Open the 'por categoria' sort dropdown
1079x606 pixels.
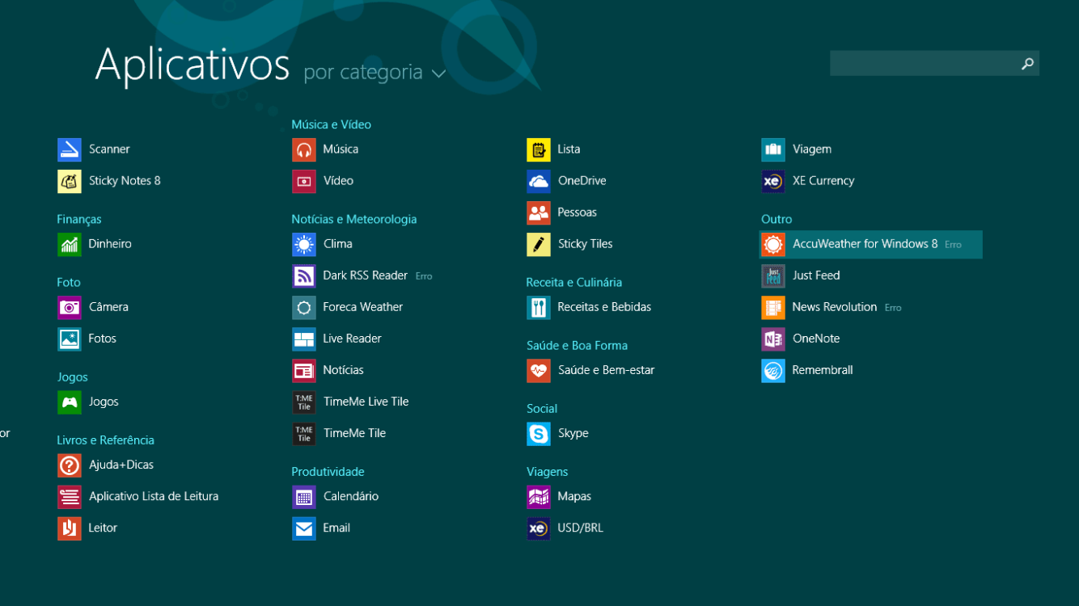coord(374,72)
